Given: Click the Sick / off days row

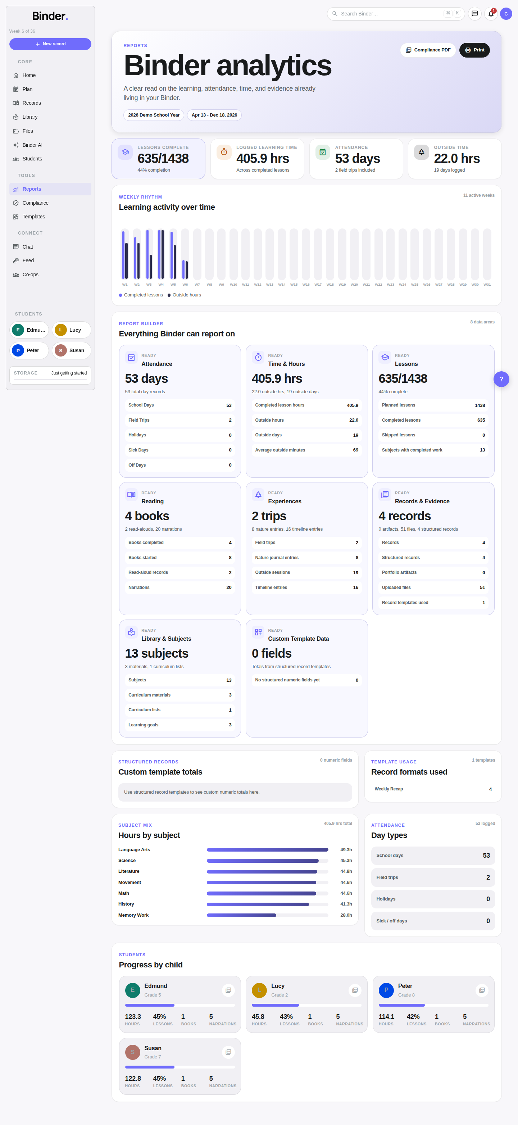Looking at the screenshot, I should [433, 921].
